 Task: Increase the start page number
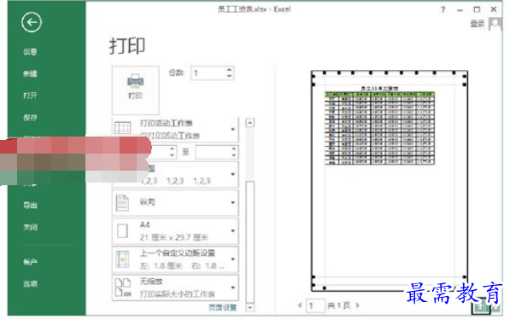(173, 148)
